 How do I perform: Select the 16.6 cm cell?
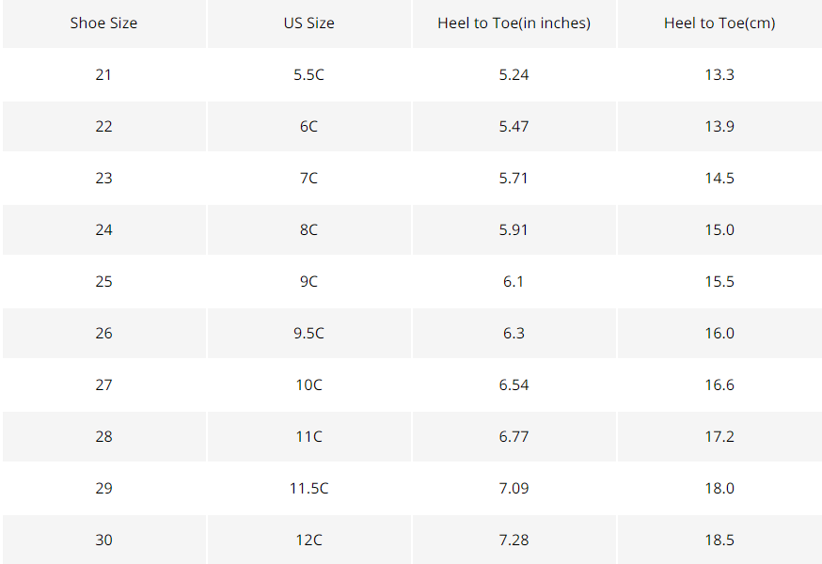tap(719, 385)
